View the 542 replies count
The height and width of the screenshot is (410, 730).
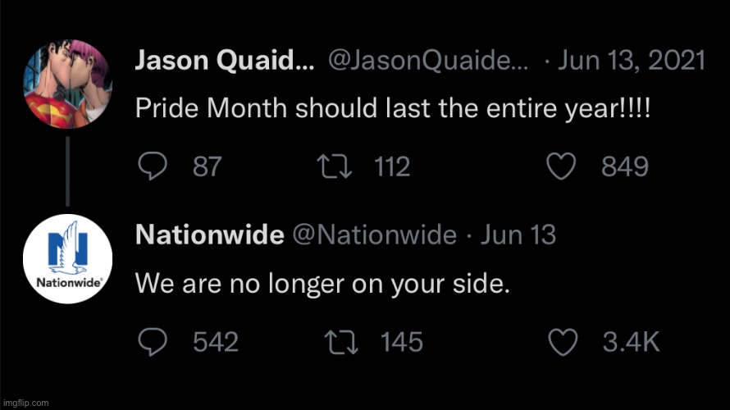[x=216, y=341]
